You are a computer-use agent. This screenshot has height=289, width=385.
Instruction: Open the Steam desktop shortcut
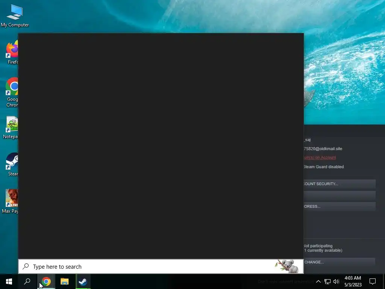(12, 164)
